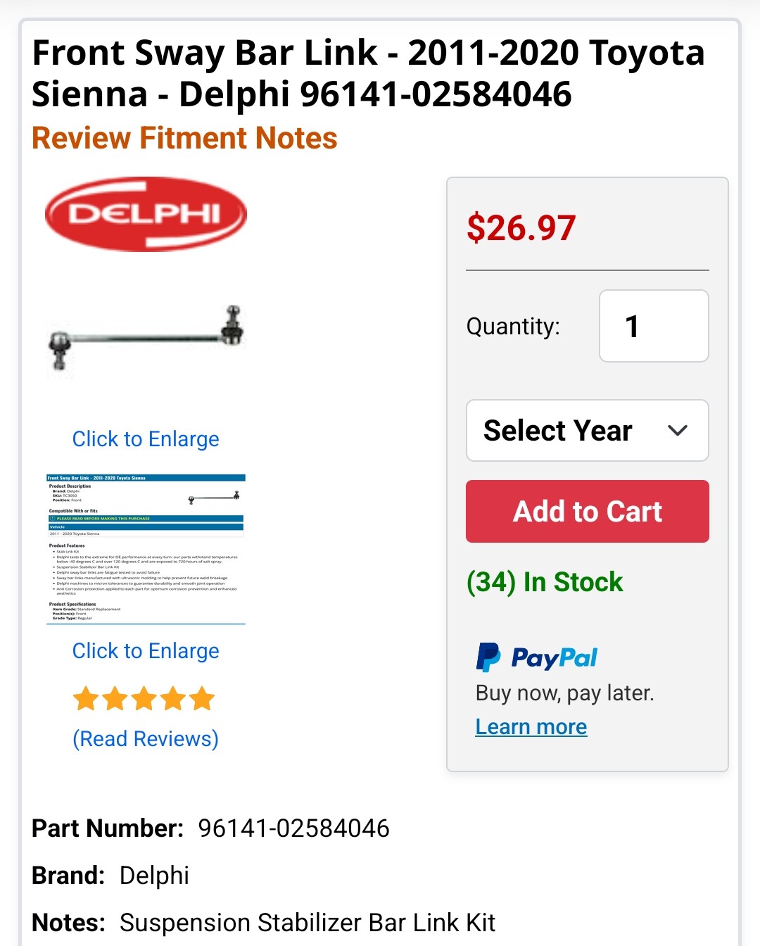Click the part number value 96141-02584046
Screen dimensions: 760x946
point(293,828)
